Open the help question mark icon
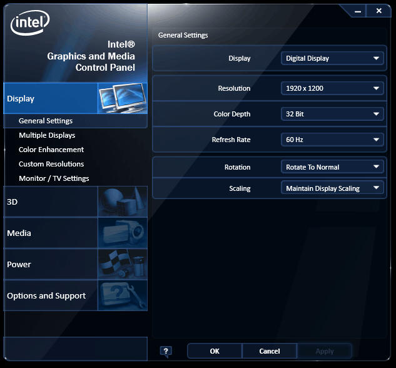Image resolution: width=396 pixels, height=368 pixels. [166, 351]
